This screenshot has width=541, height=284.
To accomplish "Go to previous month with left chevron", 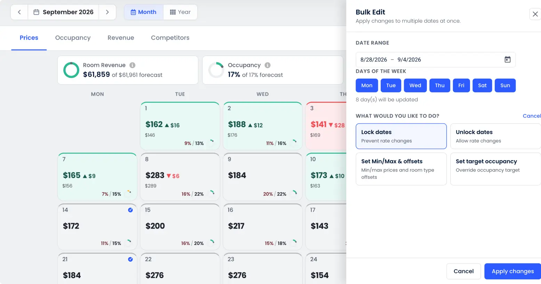I will [19, 12].
